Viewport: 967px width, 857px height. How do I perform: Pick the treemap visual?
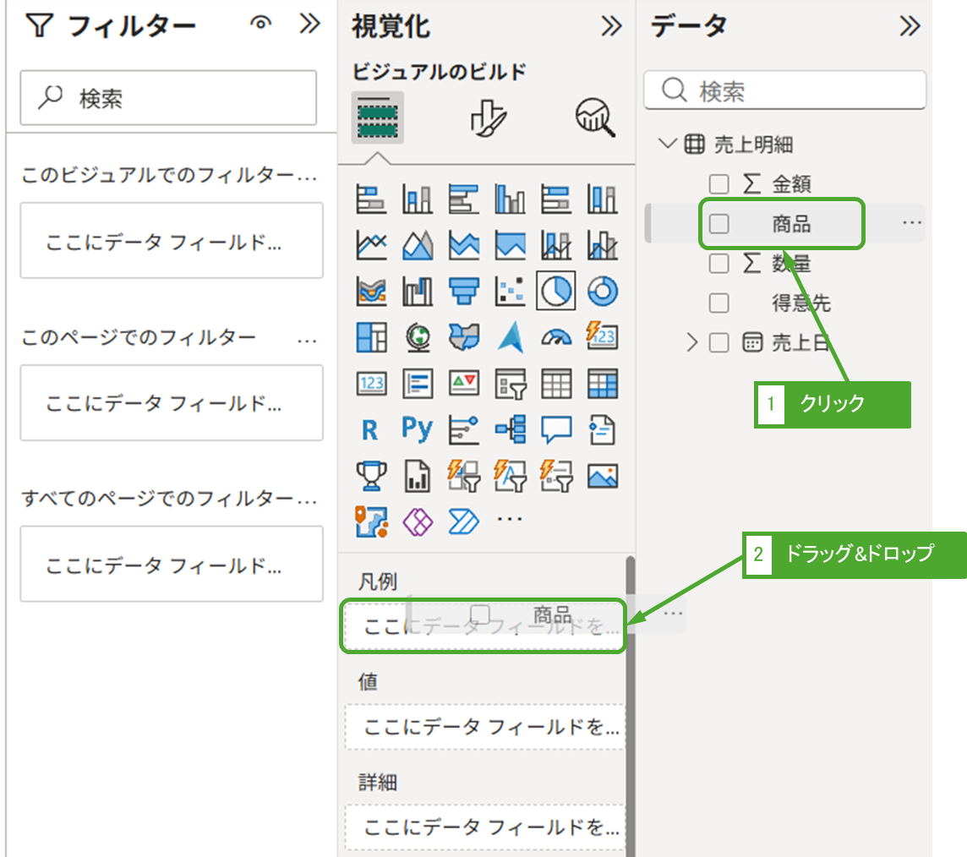371,337
